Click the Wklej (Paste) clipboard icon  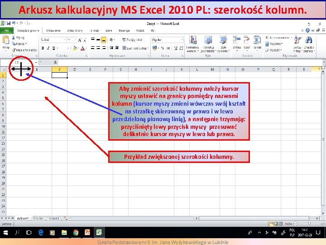click(x=5, y=40)
